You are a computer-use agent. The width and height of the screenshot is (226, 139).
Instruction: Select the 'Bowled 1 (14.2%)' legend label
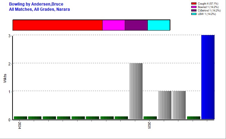(x=208, y=7)
